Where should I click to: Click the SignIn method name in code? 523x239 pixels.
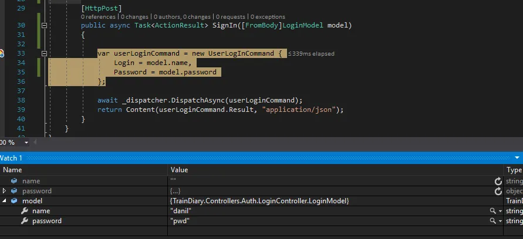click(225, 25)
